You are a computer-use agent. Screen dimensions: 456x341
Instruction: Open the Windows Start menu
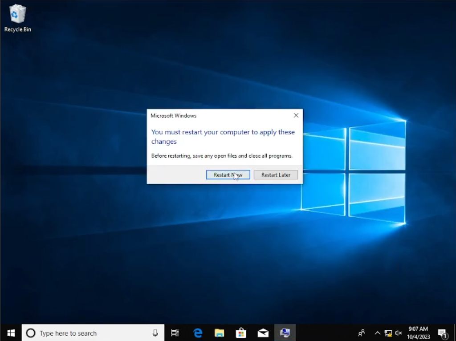[x=11, y=333]
